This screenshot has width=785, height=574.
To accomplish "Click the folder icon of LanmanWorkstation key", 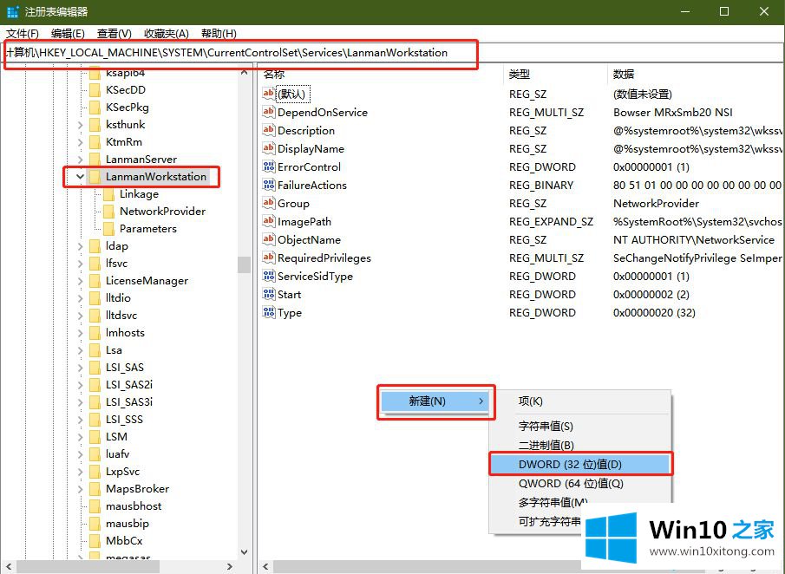I will [95, 176].
